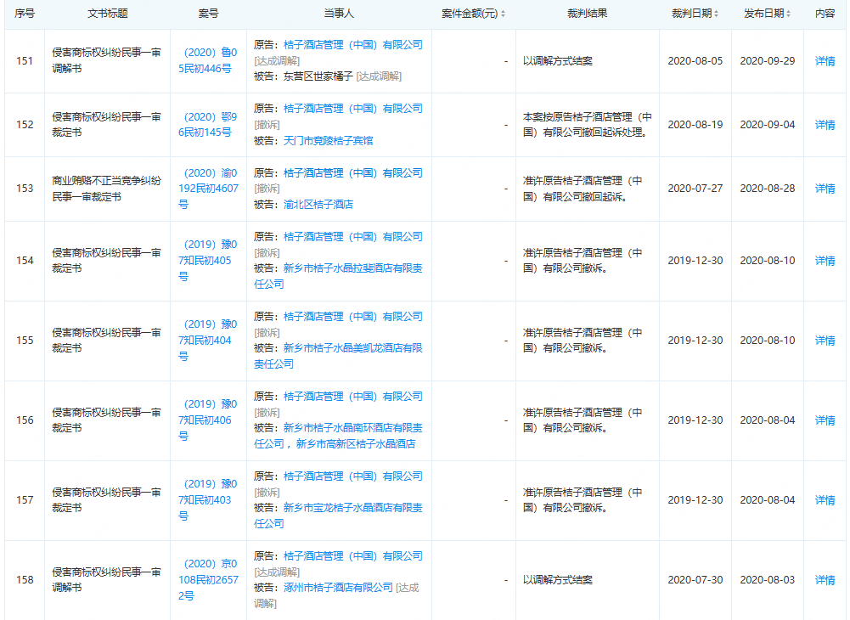Open 详情 for row 153

[825, 189]
